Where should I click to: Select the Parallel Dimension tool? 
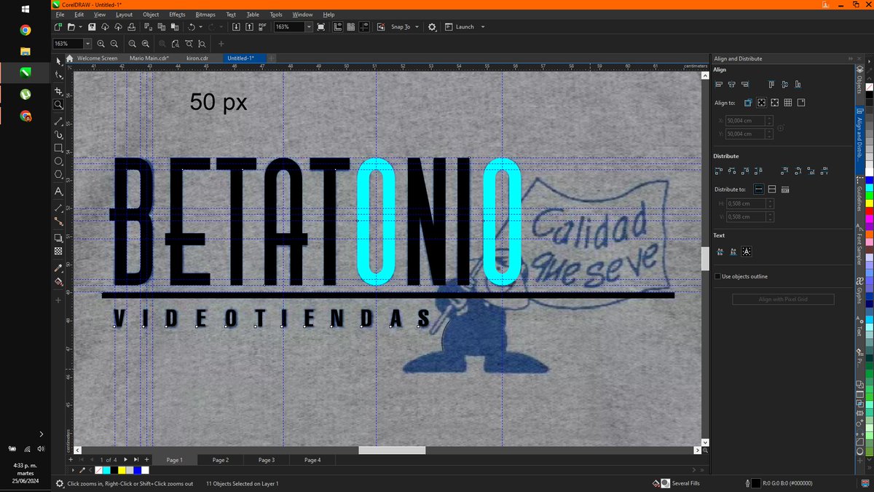coord(59,208)
